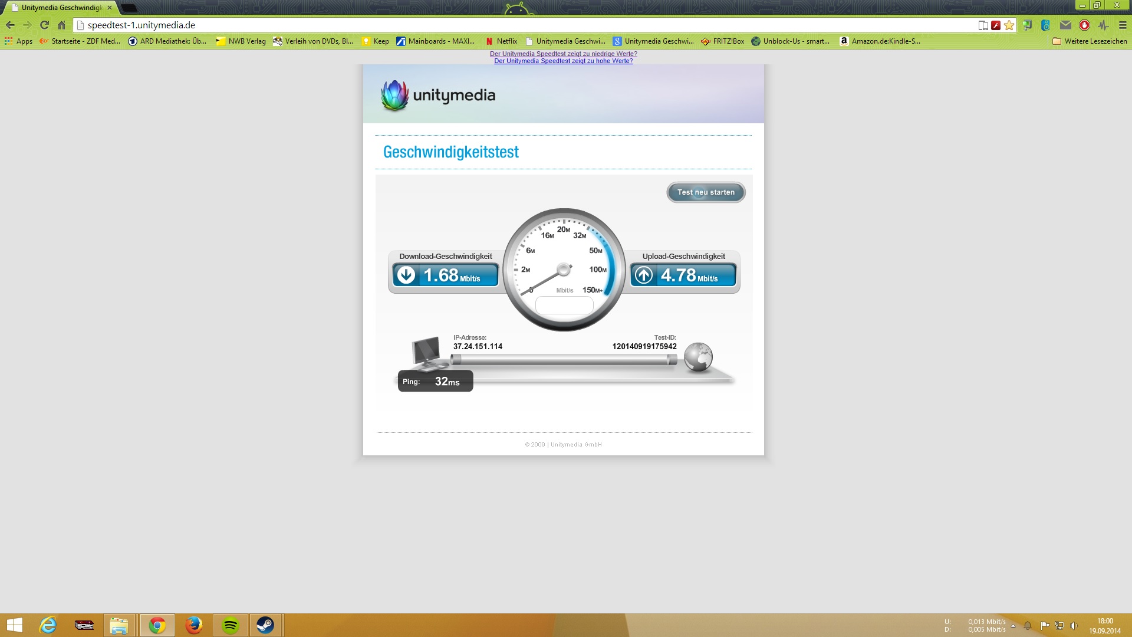Launch Spotify from the taskbar
1132x637 pixels.
point(231,625)
